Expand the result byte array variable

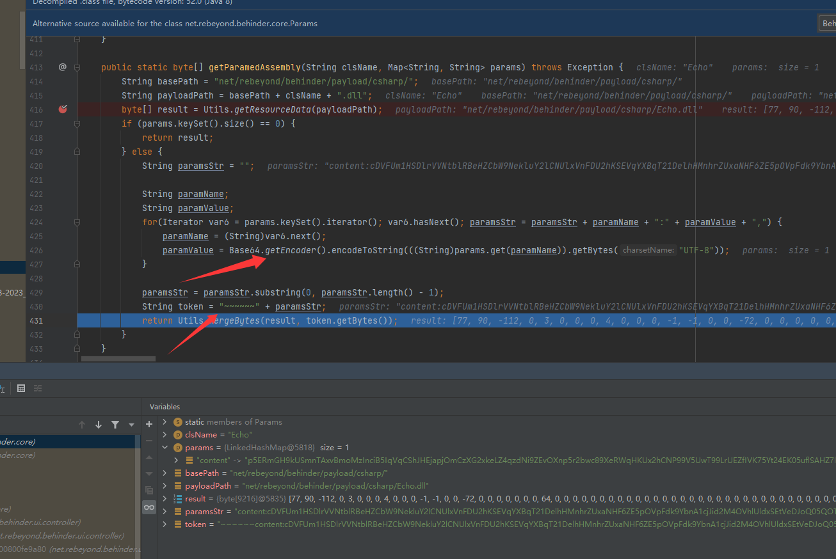click(165, 499)
